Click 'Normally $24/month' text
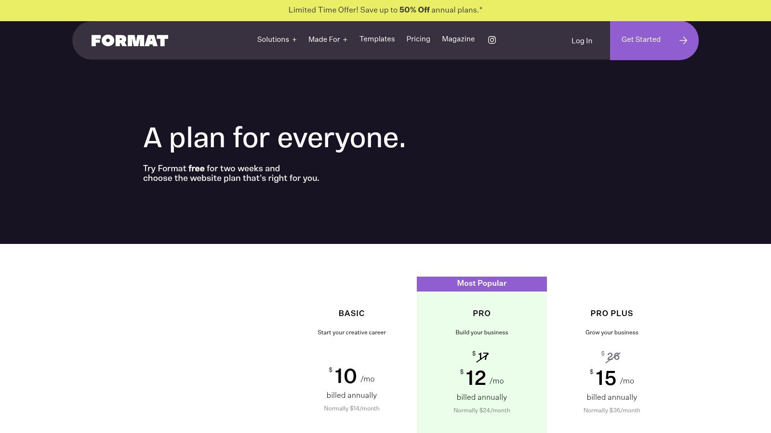The height and width of the screenshot is (433, 771). [x=482, y=410]
